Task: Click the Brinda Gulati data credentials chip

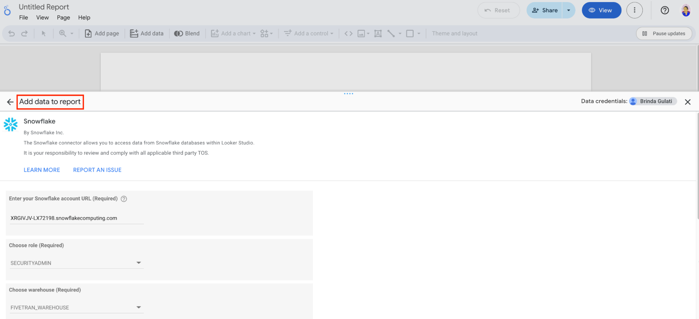Action: click(652, 101)
